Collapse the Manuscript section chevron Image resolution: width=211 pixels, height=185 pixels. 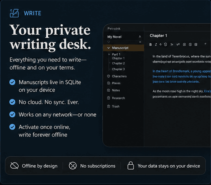coord(109,48)
